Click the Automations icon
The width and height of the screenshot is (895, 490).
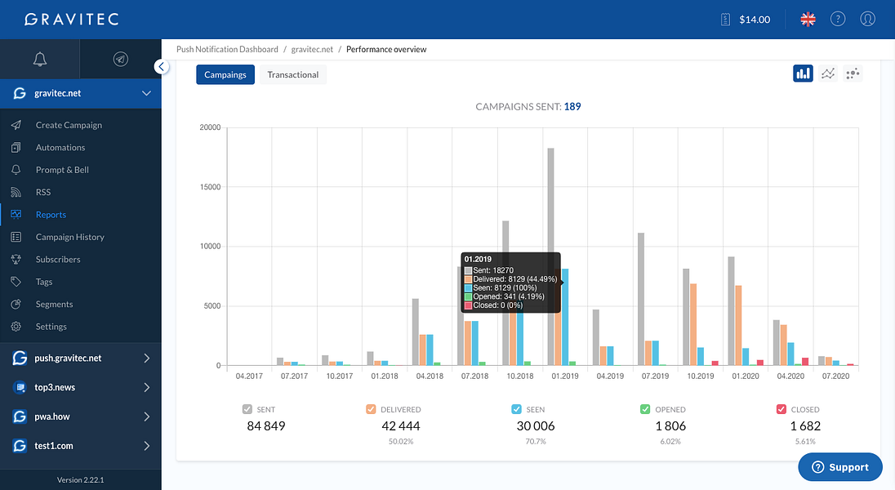pos(16,147)
